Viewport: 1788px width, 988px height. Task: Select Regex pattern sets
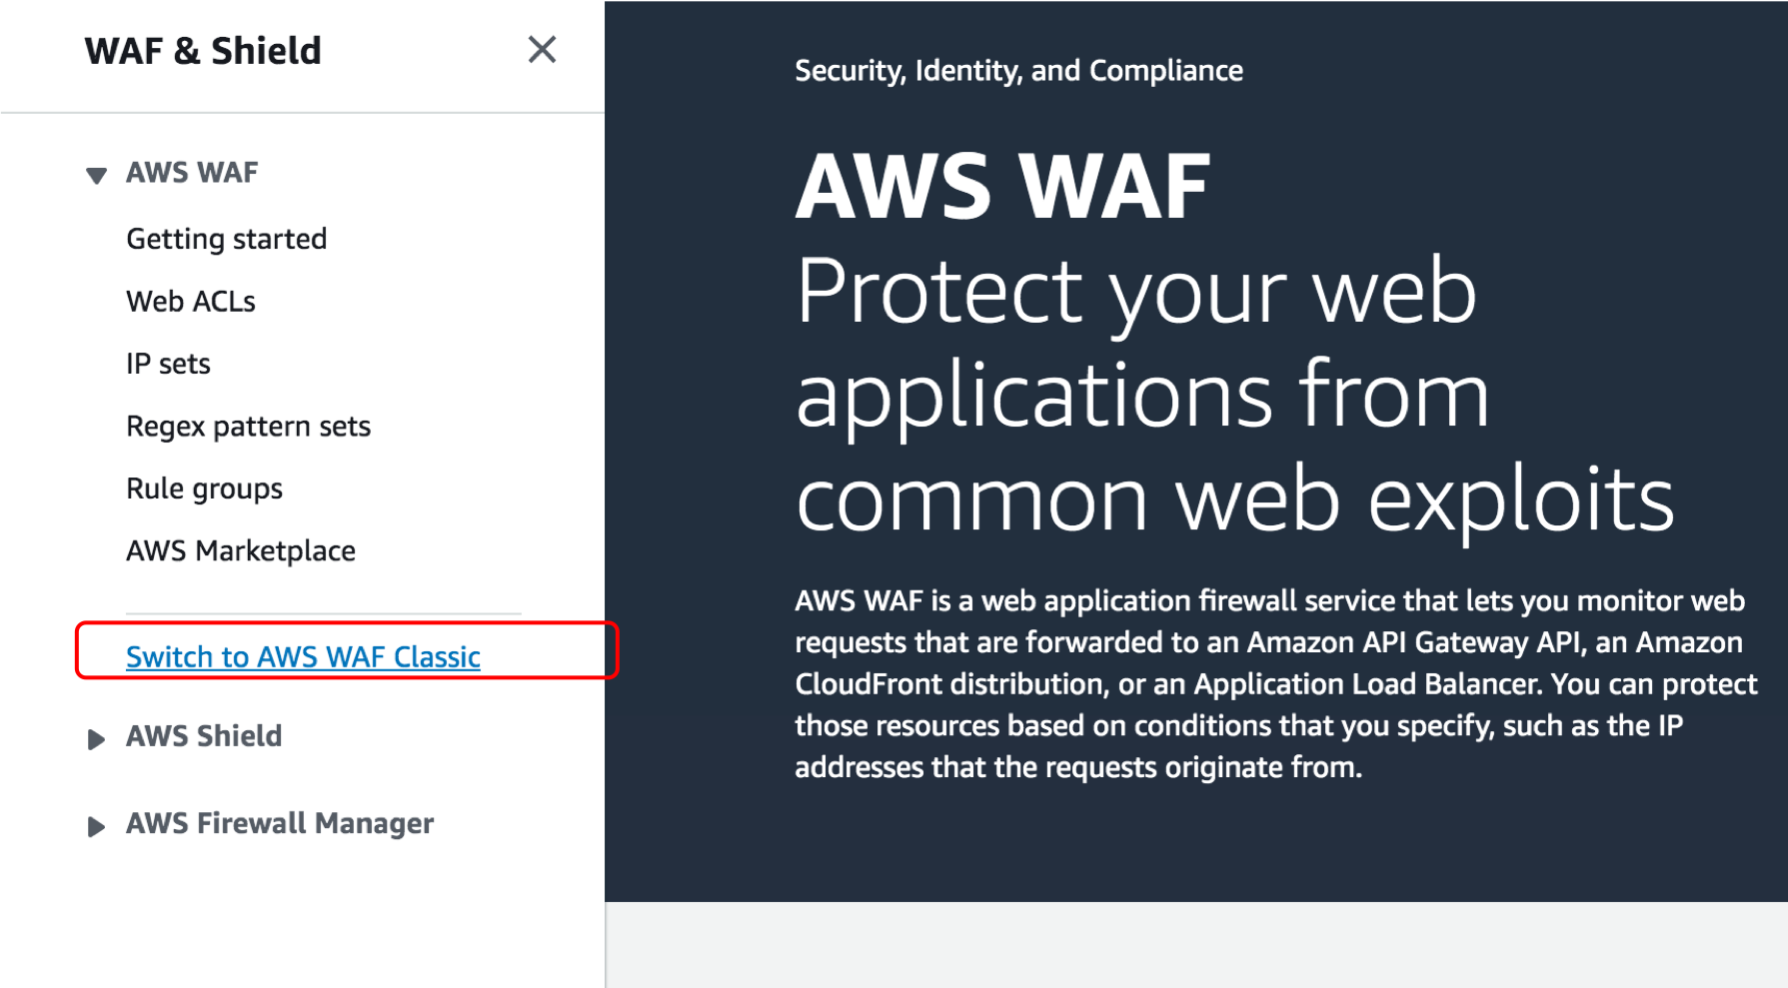point(248,427)
